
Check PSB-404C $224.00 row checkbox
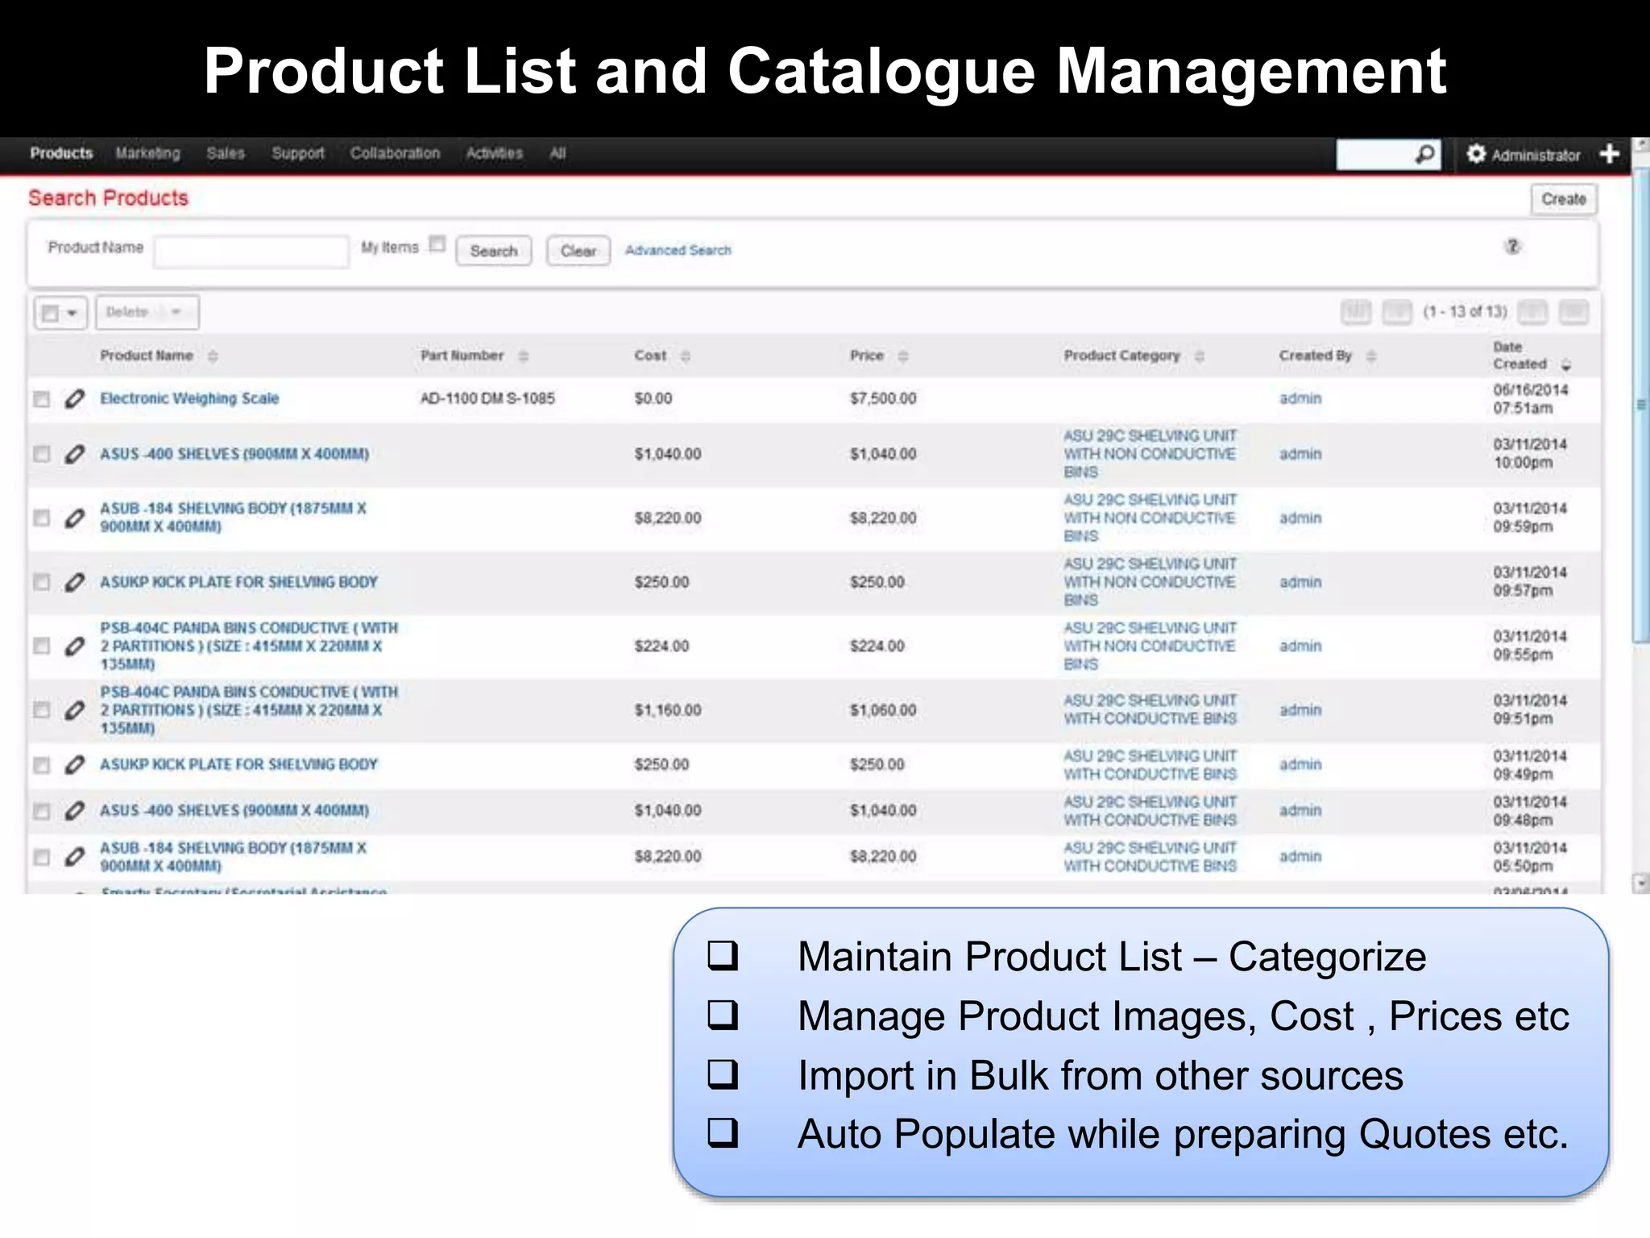pos(41,646)
